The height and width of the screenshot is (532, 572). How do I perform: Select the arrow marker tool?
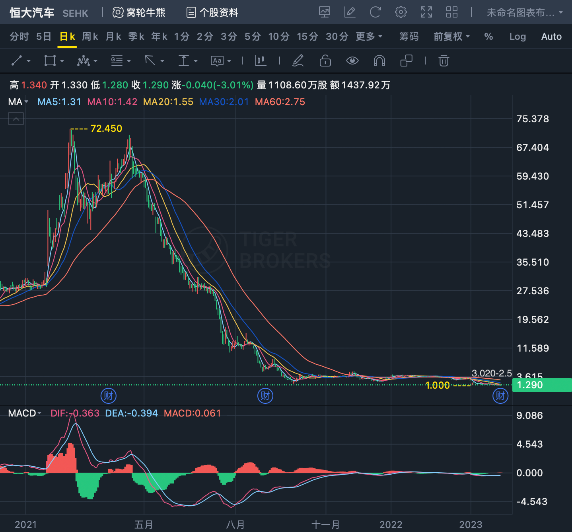pyautogui.click(x=150, y=61)
